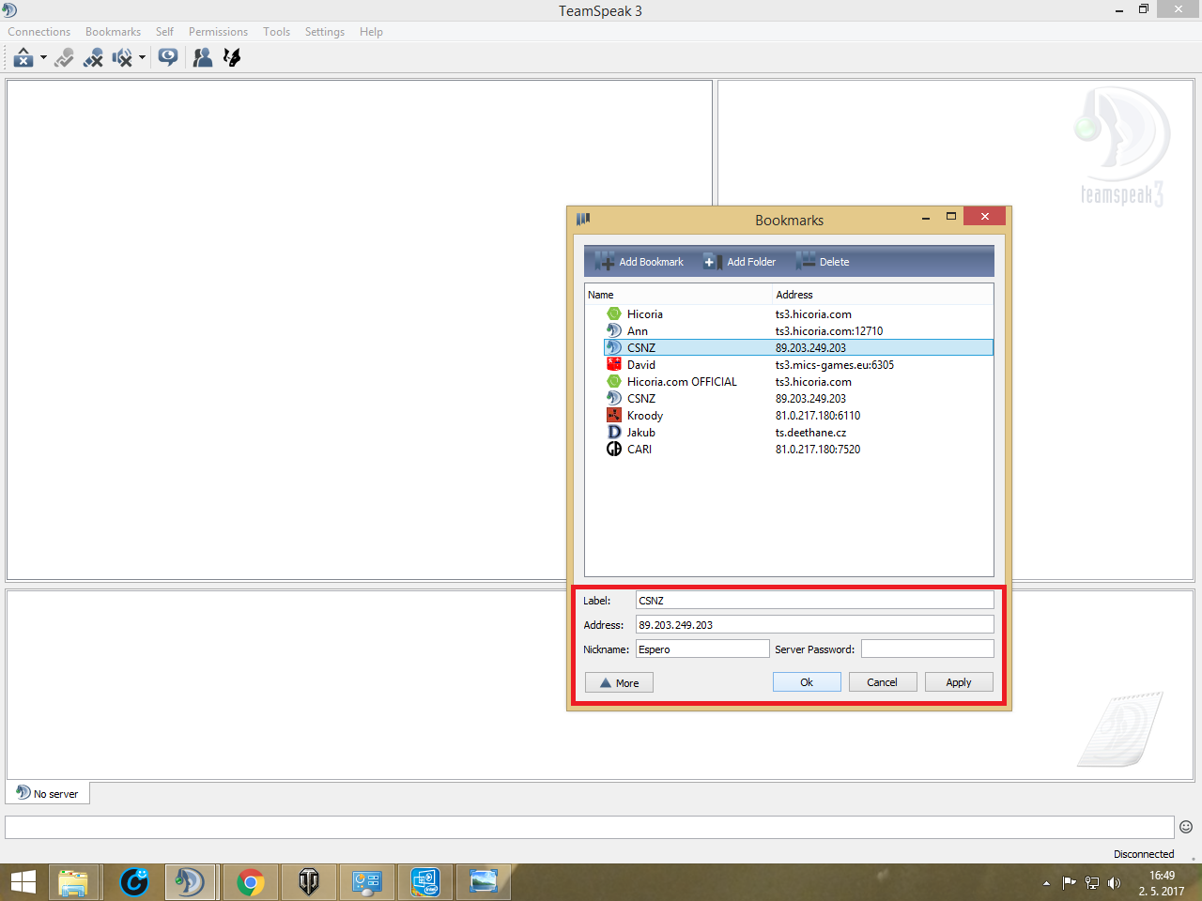Screen dimensions: 1202x901
Task: Select the CARI bookmark
Action: click(798, 450)
